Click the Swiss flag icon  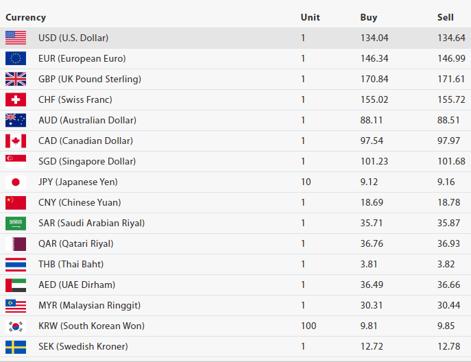click(16, 99)
